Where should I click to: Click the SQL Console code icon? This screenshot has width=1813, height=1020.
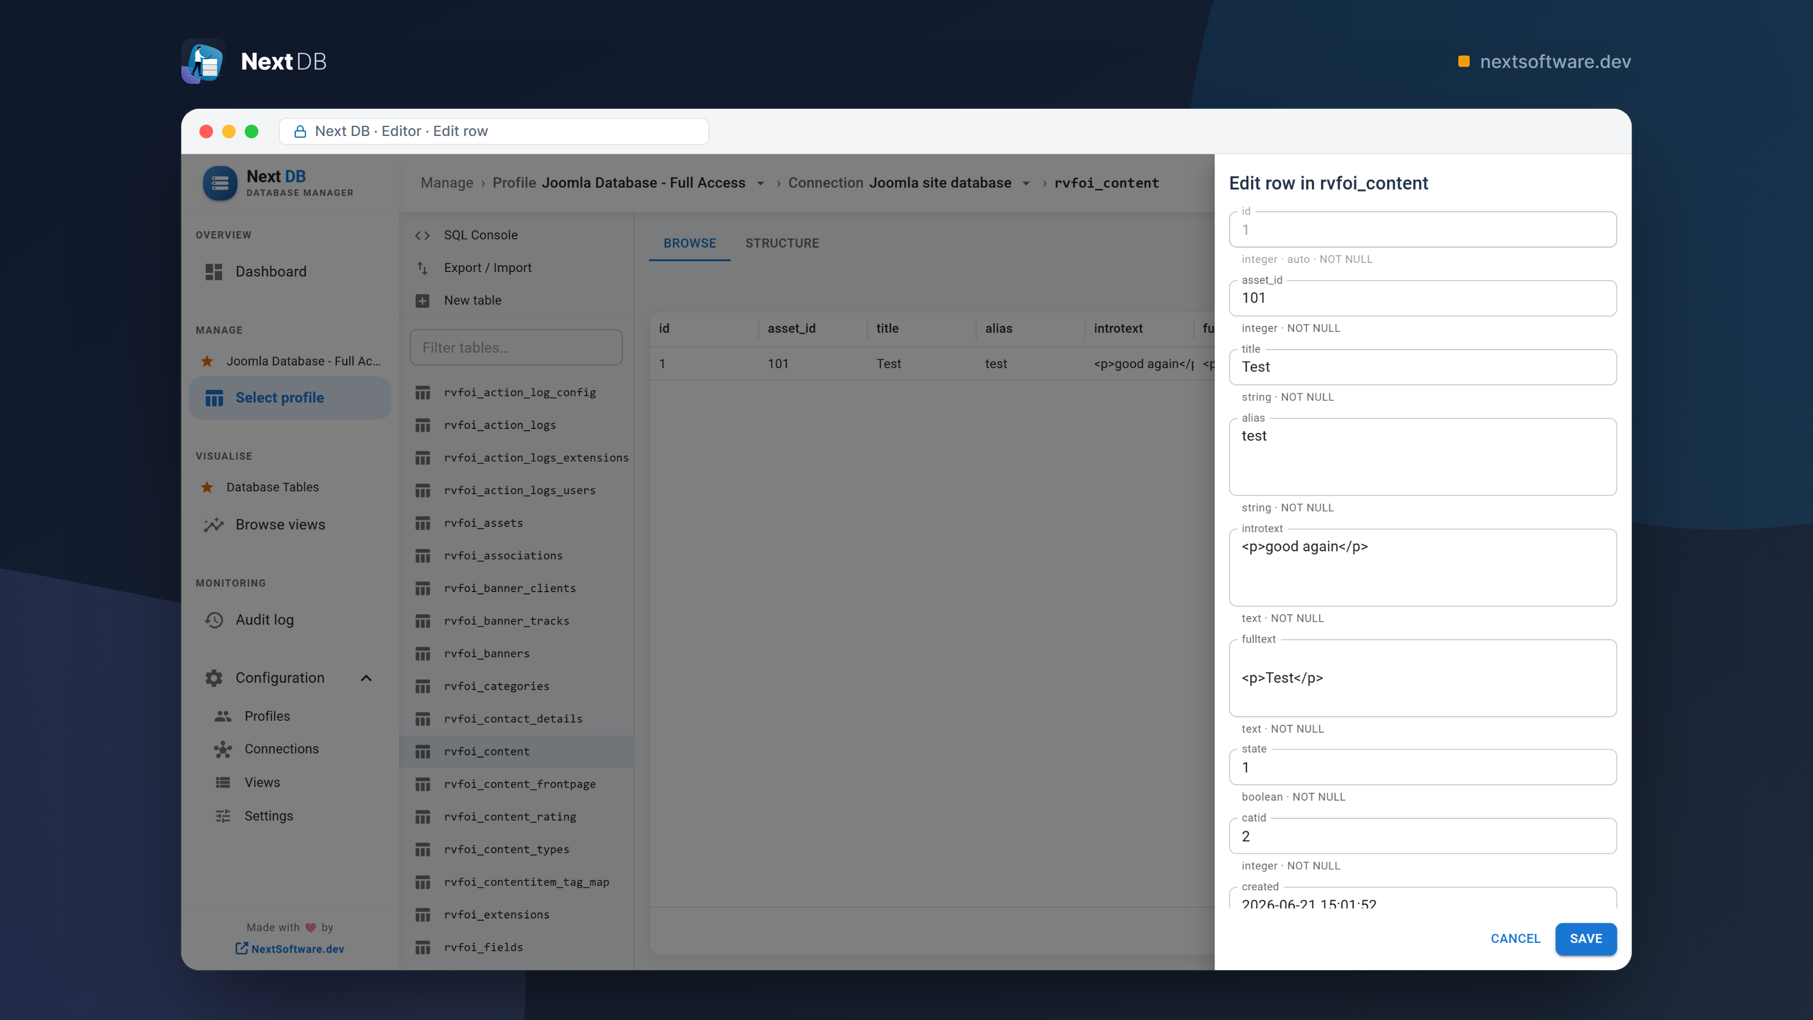pos(422,235)
